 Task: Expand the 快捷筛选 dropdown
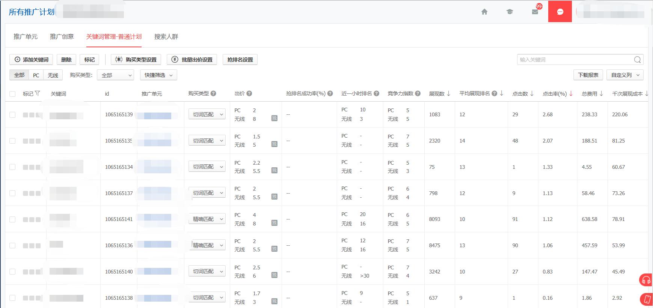pos(158,75)
